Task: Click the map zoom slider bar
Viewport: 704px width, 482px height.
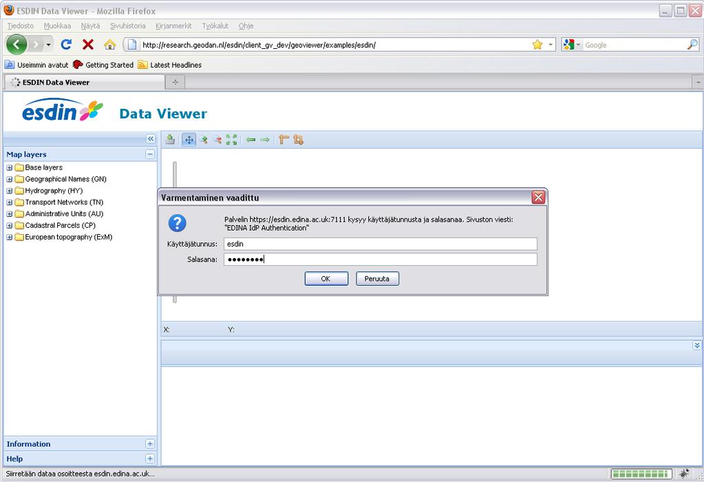Action: click(175, 175)
